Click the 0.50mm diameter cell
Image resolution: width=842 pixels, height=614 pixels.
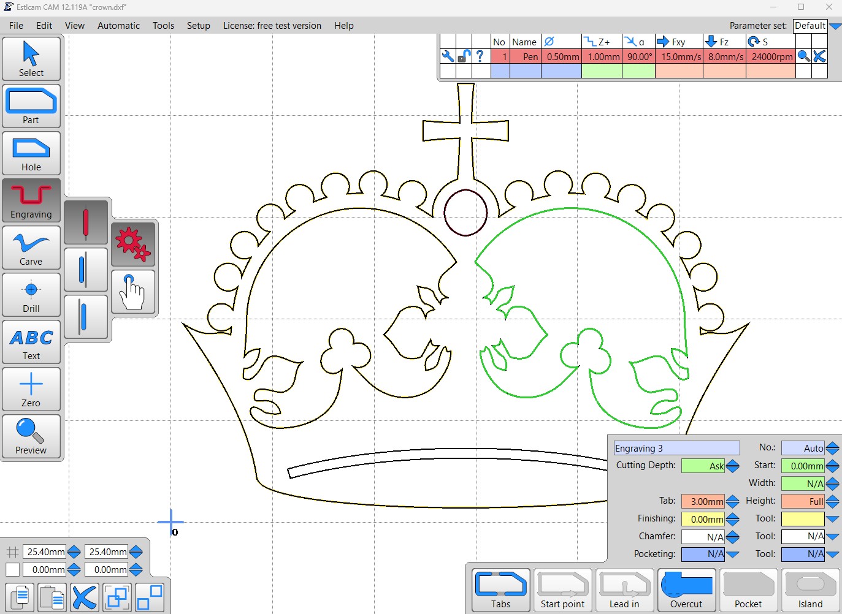pos(561,56)
